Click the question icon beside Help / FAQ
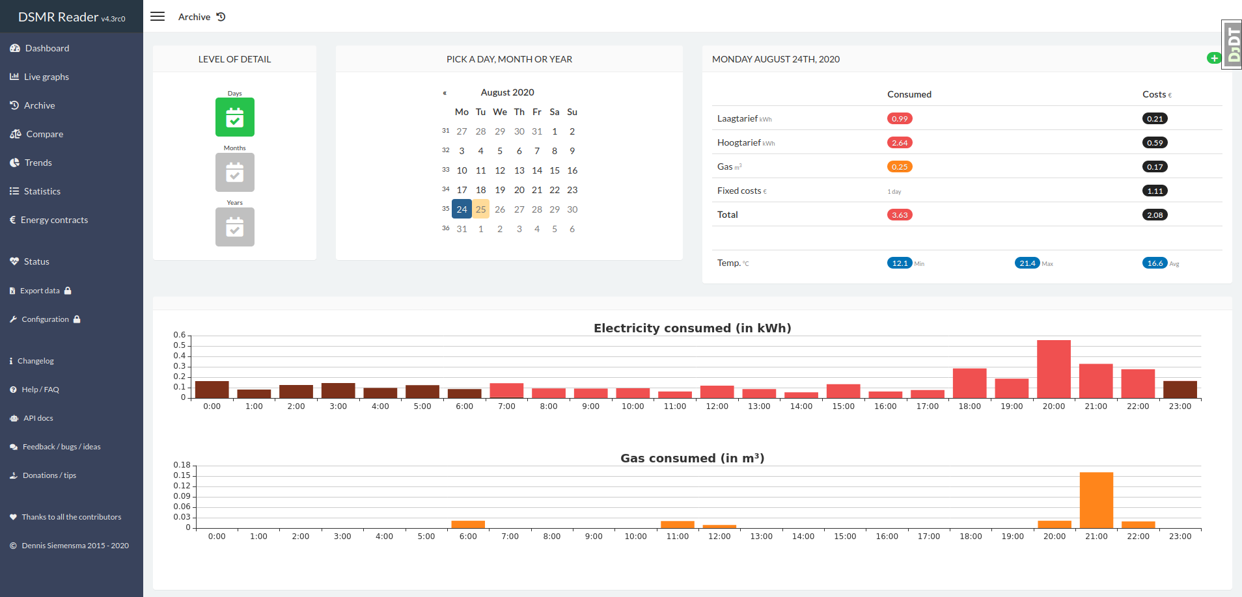Screen dimensions: 1242x597 click(x=13, y=390)
